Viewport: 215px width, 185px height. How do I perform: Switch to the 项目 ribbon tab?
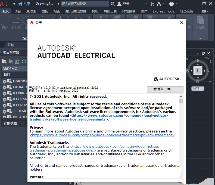coord(17,11)
